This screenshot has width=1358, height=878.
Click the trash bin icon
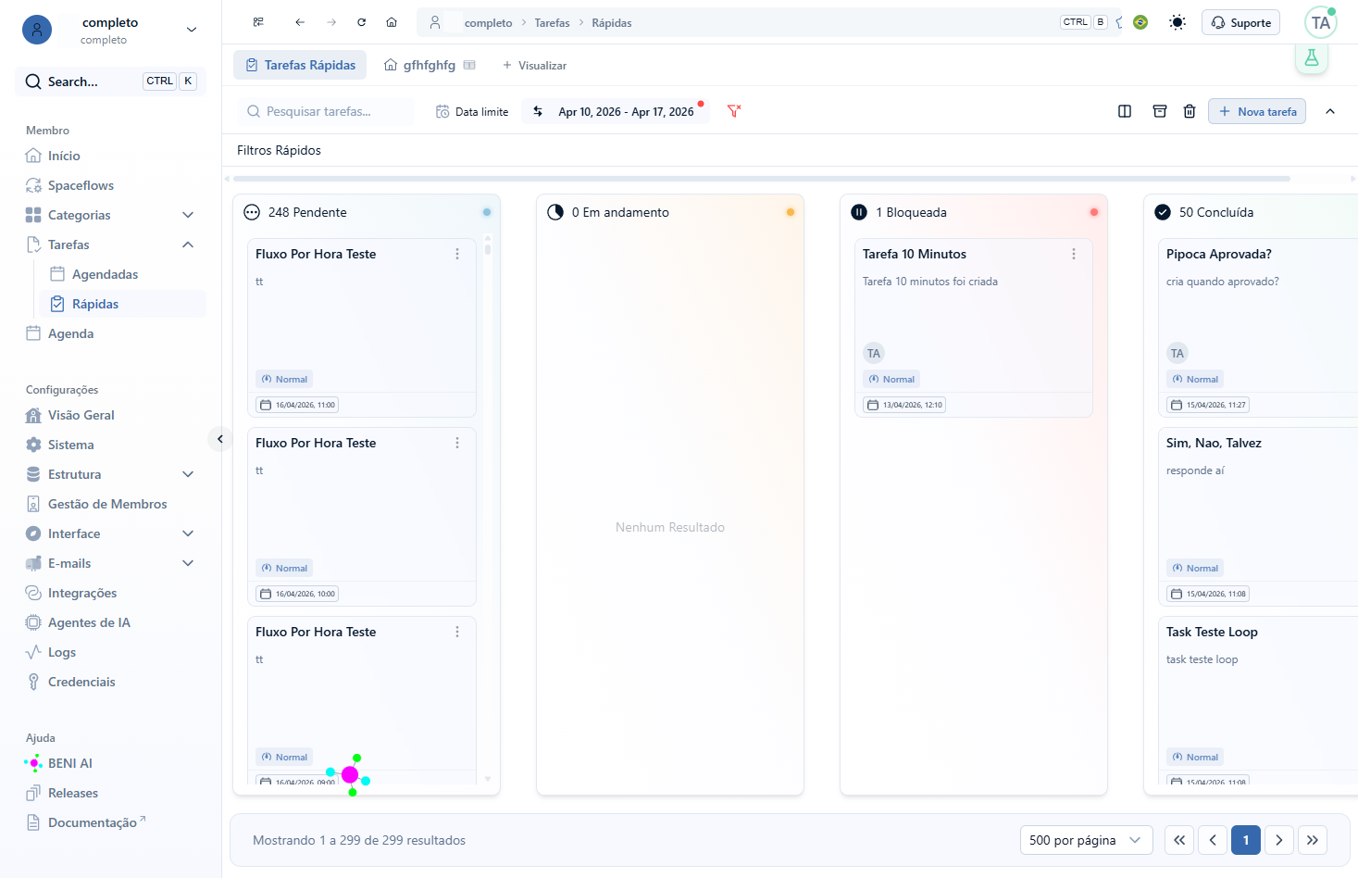(x=1190, y=111)
